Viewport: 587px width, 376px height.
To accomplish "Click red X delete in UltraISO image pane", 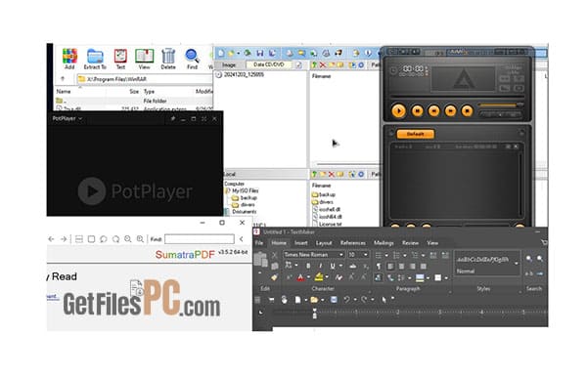I will (322, 65).
